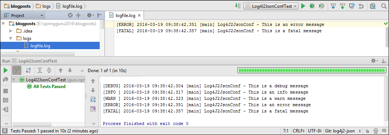Update project from VCS with the blue arrow icon

[333, 6]
